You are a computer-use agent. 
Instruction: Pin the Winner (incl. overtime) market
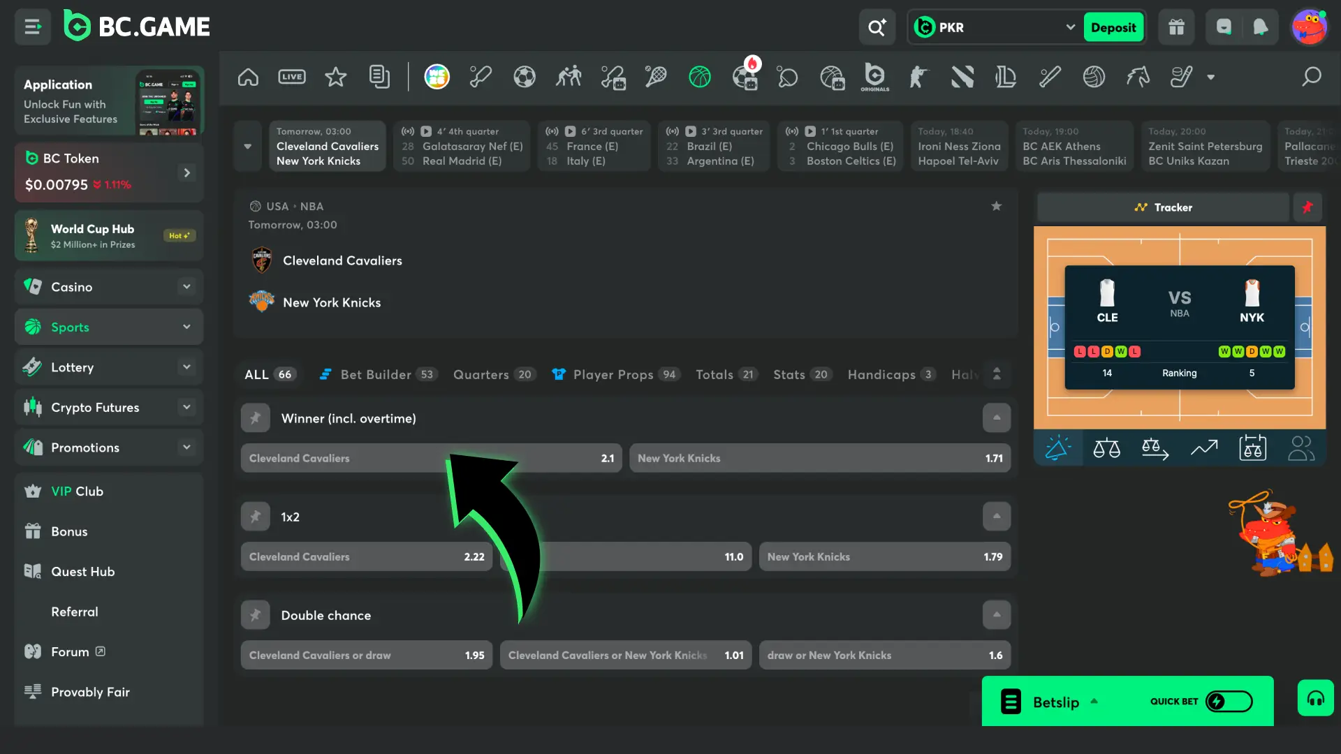click(256, 418)
